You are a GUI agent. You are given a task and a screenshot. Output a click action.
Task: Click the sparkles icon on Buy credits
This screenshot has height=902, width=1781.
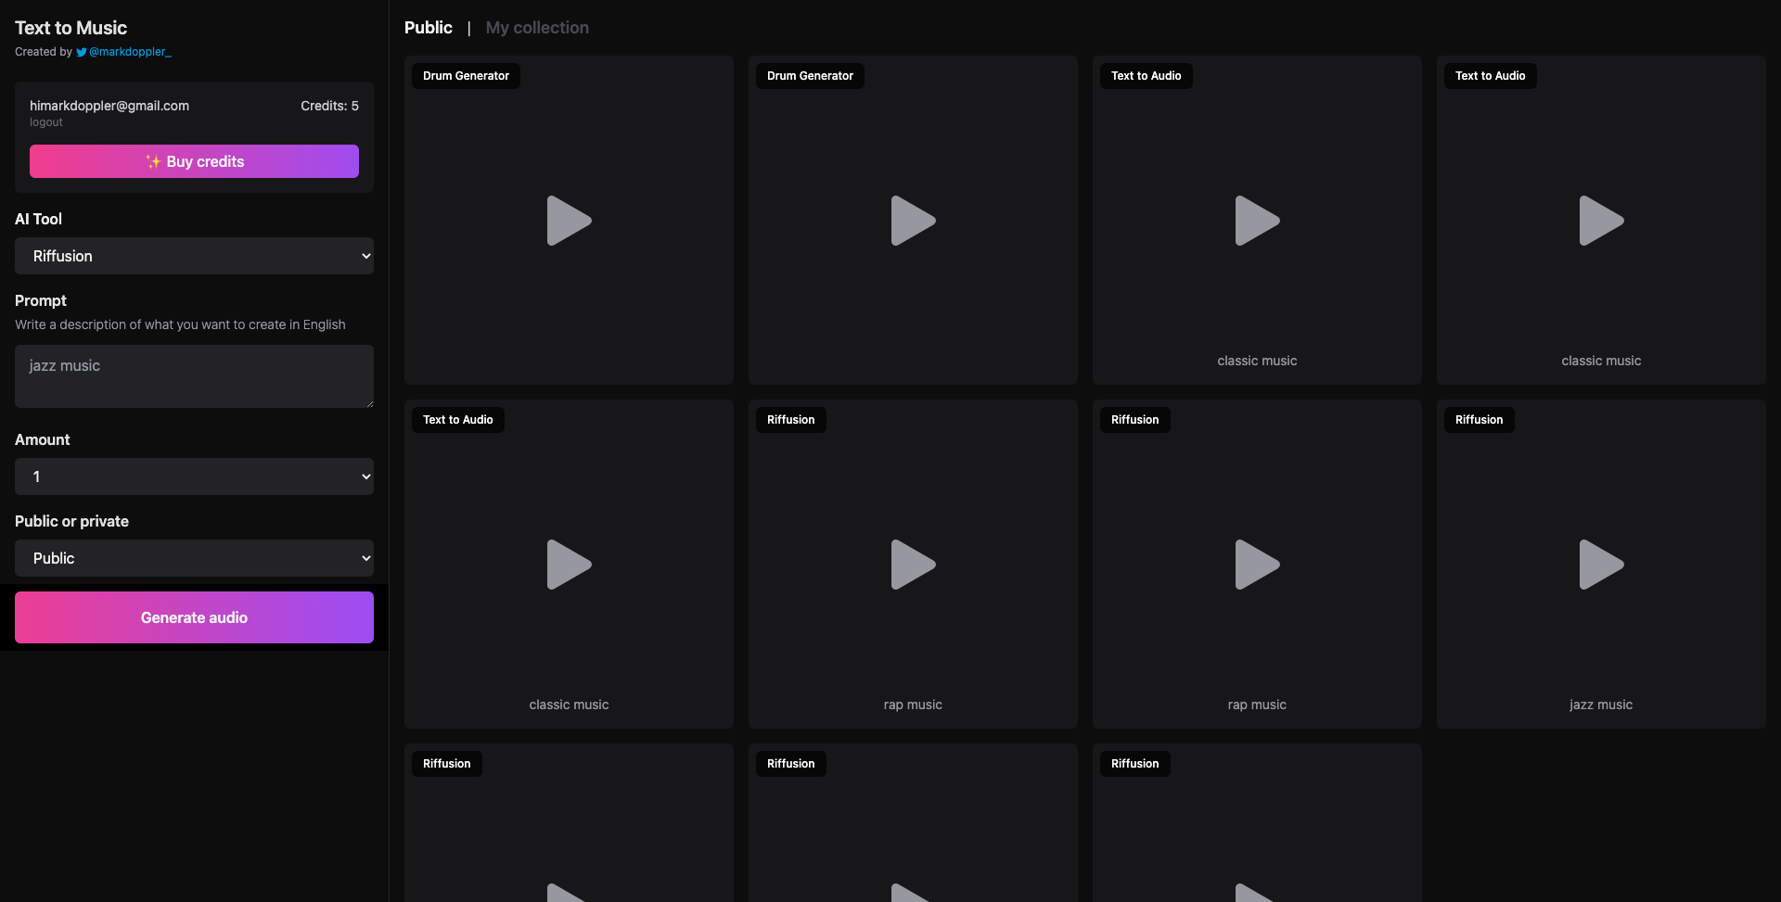(152, 160)
